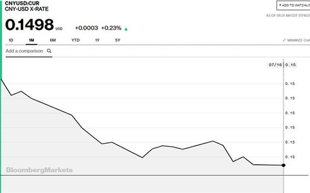310x193 pixels.
Task: Select the 1M time range tab
Action: pyautogui.click(x=32, y=40)
